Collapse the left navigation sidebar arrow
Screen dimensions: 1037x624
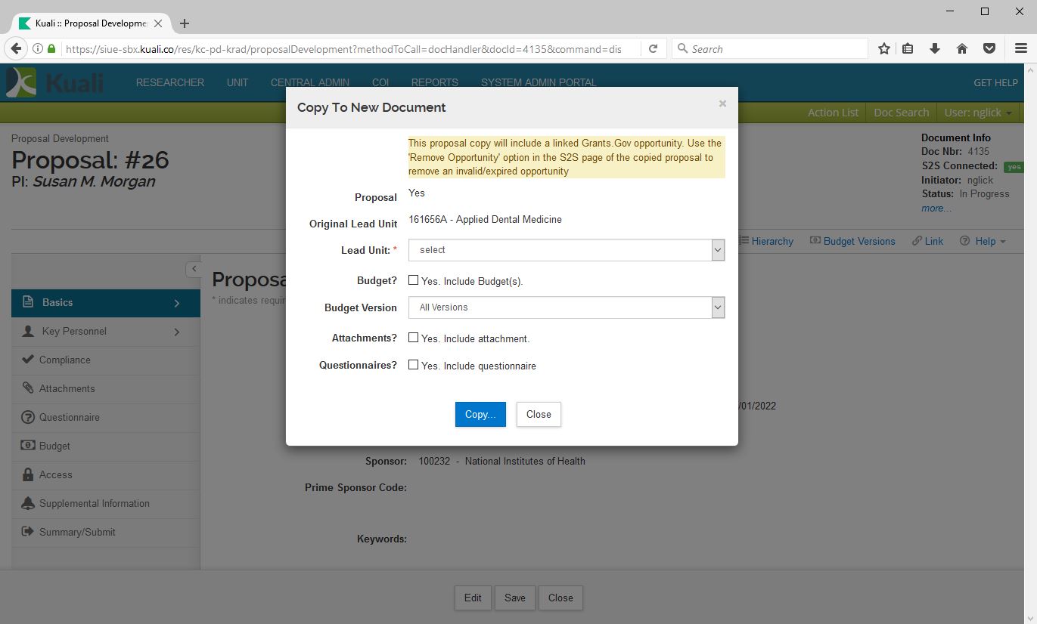[x=194, y=269]
